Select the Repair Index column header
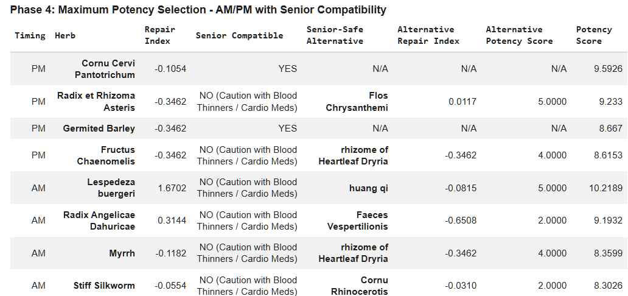This screenshot has height=296, width=628. (x=159, y=35)
